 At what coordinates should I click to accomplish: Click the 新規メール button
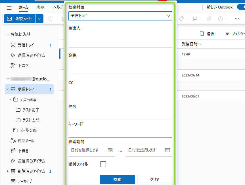[x=20, y=19]
